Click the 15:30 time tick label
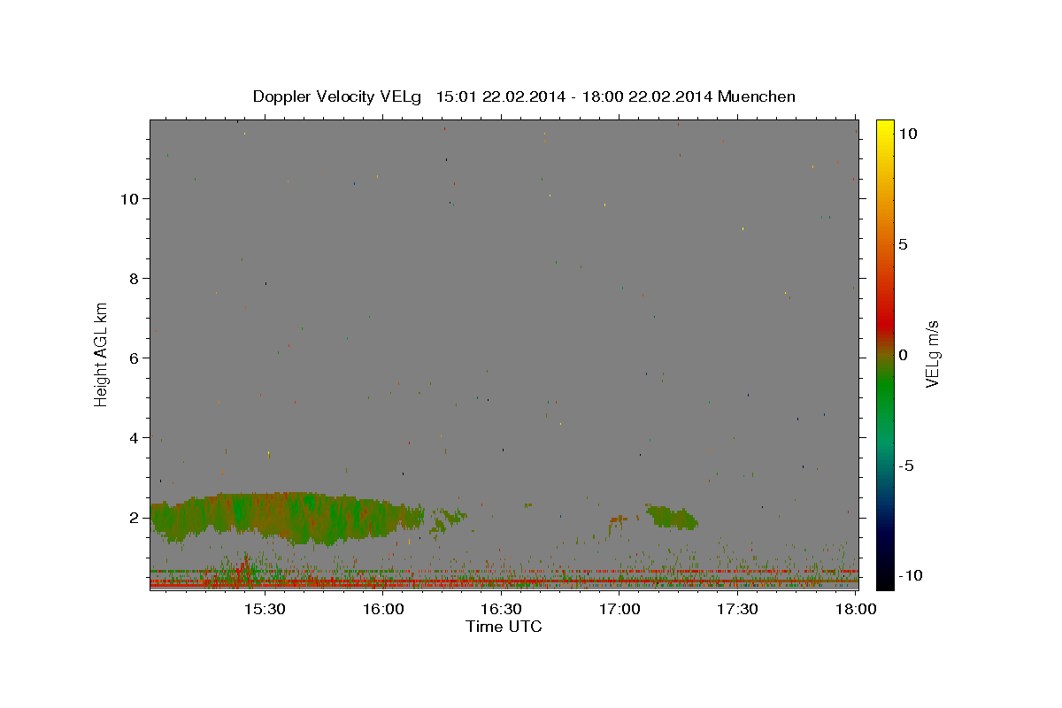 (x=264, y=610)
